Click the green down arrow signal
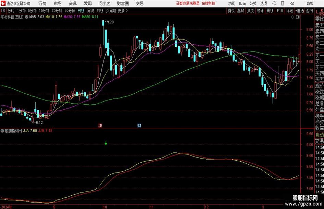Viewport: 324px width, 209px height. [x=106, y=143]
